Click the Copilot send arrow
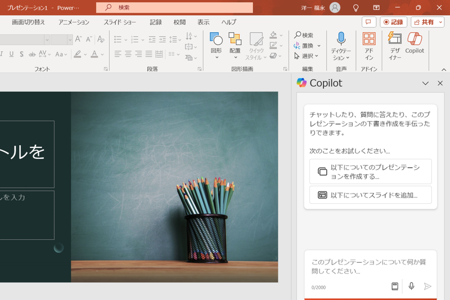 427,286
